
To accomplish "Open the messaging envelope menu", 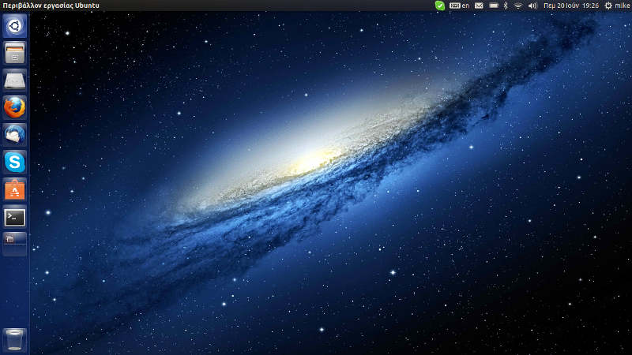I will tap(479, 6).
